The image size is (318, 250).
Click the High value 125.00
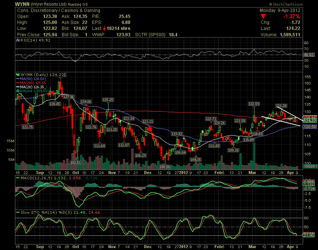[50, 22]
